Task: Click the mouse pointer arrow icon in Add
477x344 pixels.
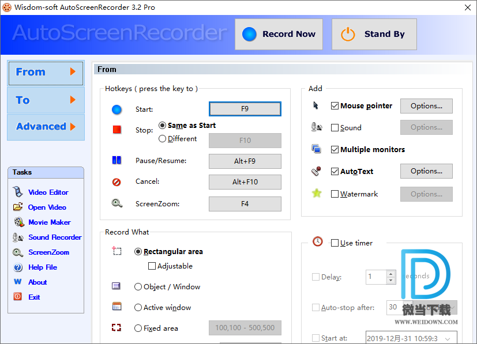Action: pos(316,105)
